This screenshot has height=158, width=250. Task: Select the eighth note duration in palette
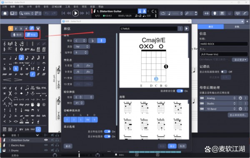click(x=21, y=57)
